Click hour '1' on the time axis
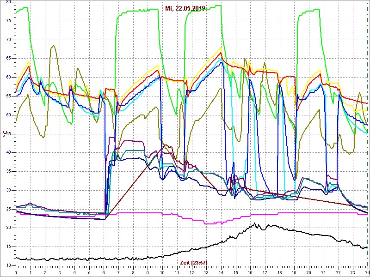Image resolution: width=370 pixels, height=277 pixels. click(31, 272)
